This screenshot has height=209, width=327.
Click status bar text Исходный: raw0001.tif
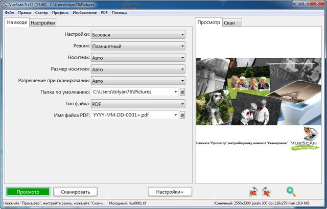click(128, 203)
